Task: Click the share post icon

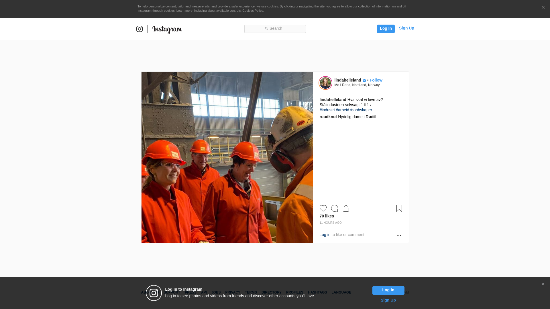Action: coord(346,208)
